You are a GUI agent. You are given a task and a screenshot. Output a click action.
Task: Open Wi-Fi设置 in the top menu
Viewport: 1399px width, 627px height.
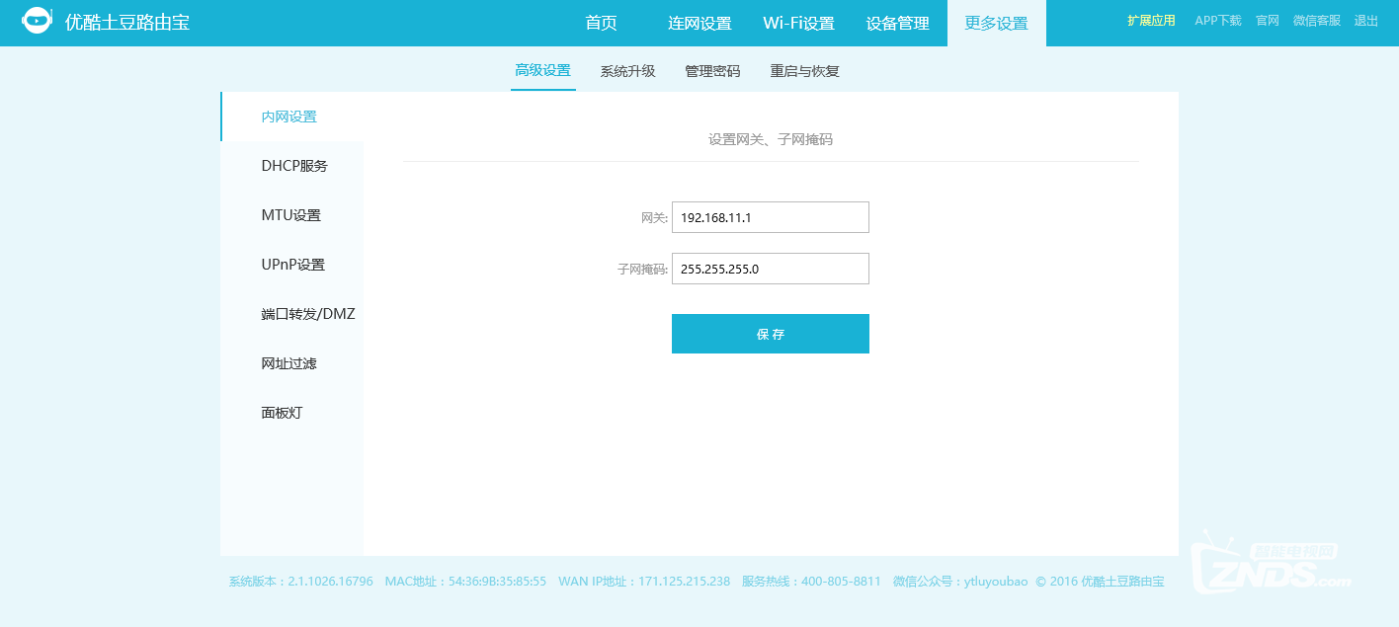pyautogui.click(x=799, y=24)
